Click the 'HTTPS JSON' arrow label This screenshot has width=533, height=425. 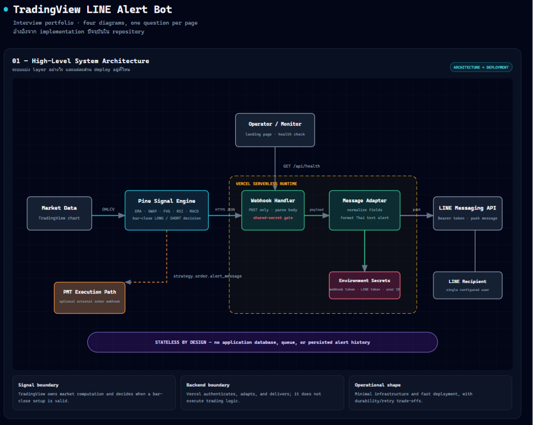(225, 210)
